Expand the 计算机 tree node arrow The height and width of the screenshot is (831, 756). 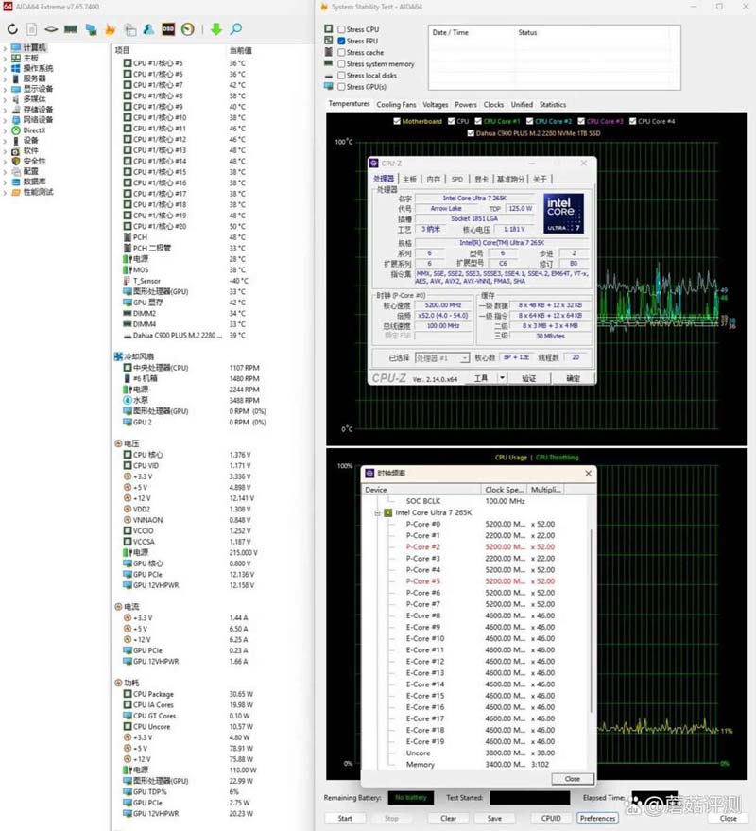click(5, 47)
